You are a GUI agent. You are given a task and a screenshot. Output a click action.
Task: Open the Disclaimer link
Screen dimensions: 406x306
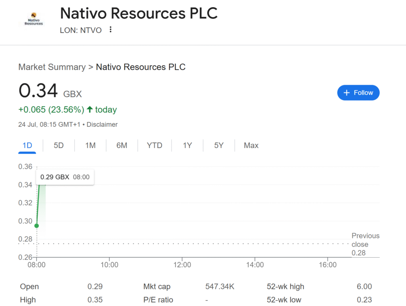tap(102, 124)
